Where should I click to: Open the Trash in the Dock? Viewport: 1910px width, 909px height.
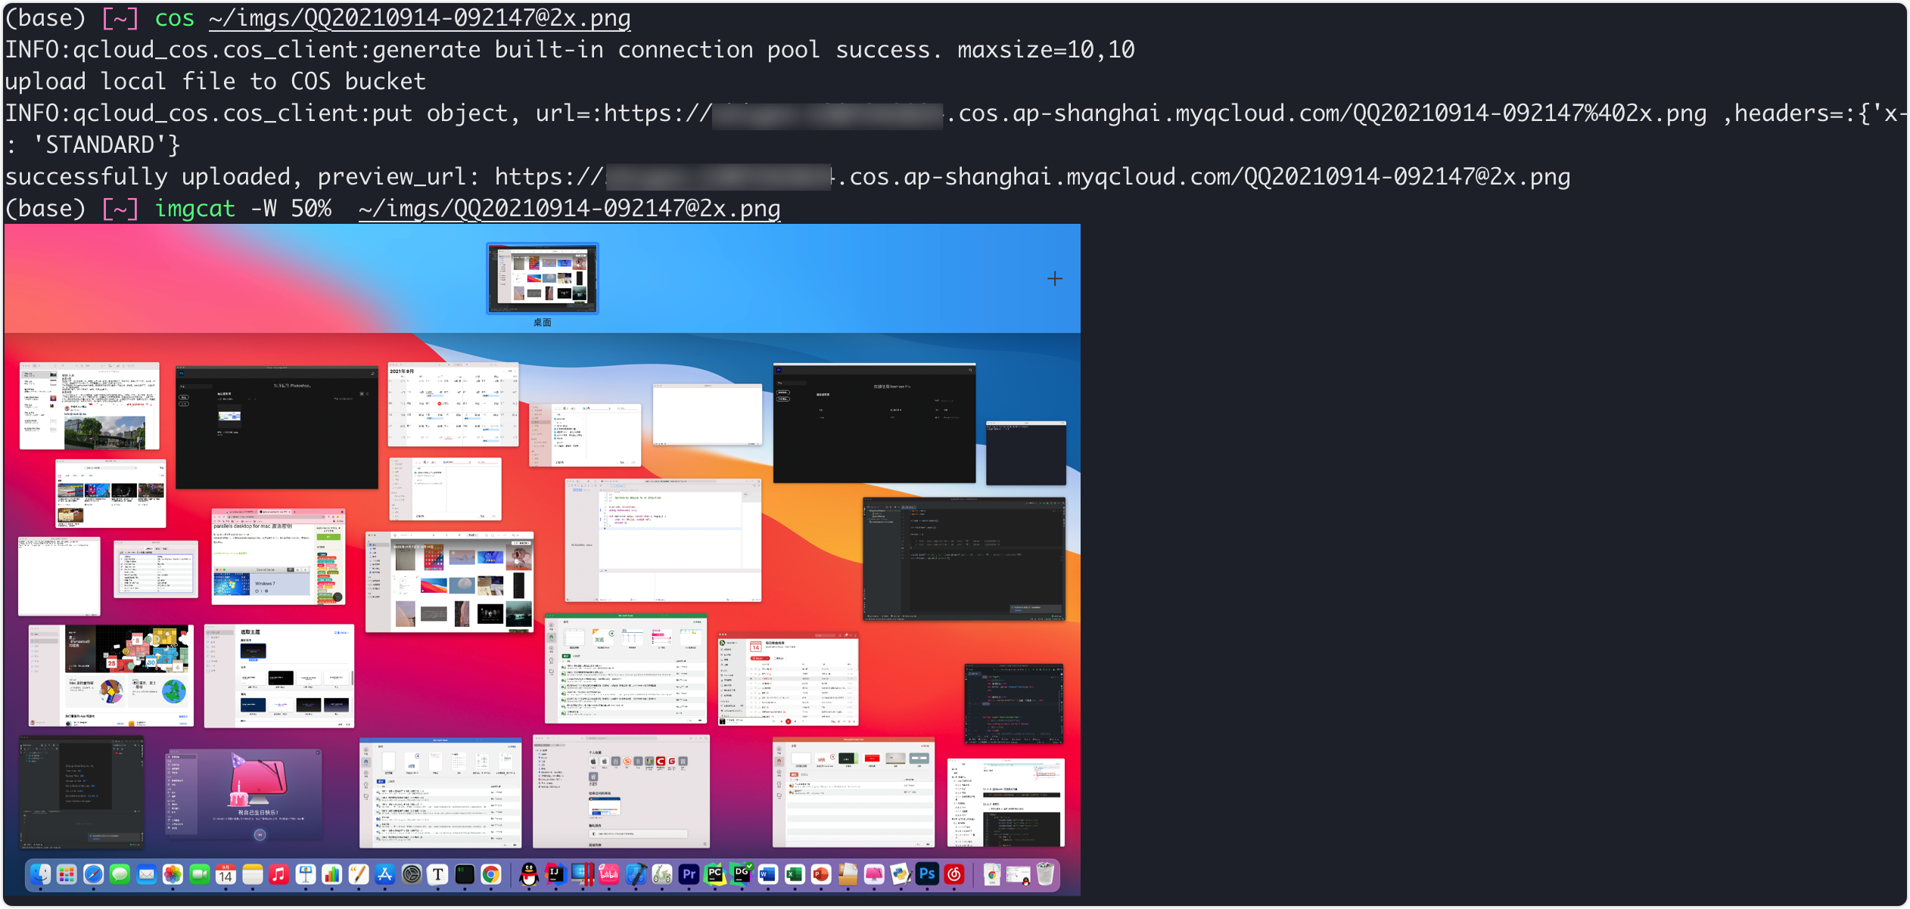1045,875
